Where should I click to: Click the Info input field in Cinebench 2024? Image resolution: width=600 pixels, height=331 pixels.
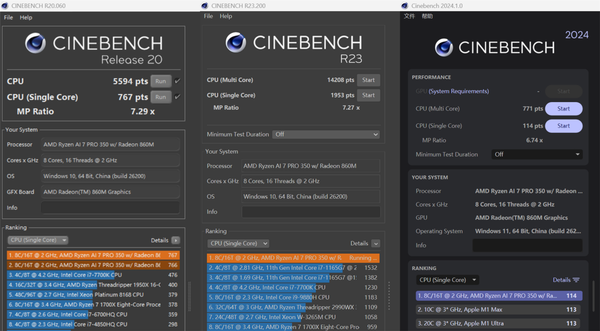[527, 245]
